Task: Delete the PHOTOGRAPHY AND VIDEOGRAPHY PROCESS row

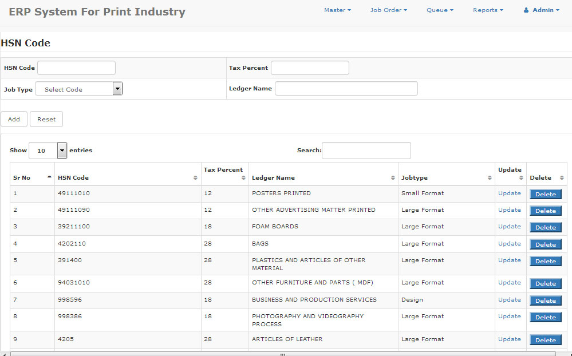Action: [545, 317]
